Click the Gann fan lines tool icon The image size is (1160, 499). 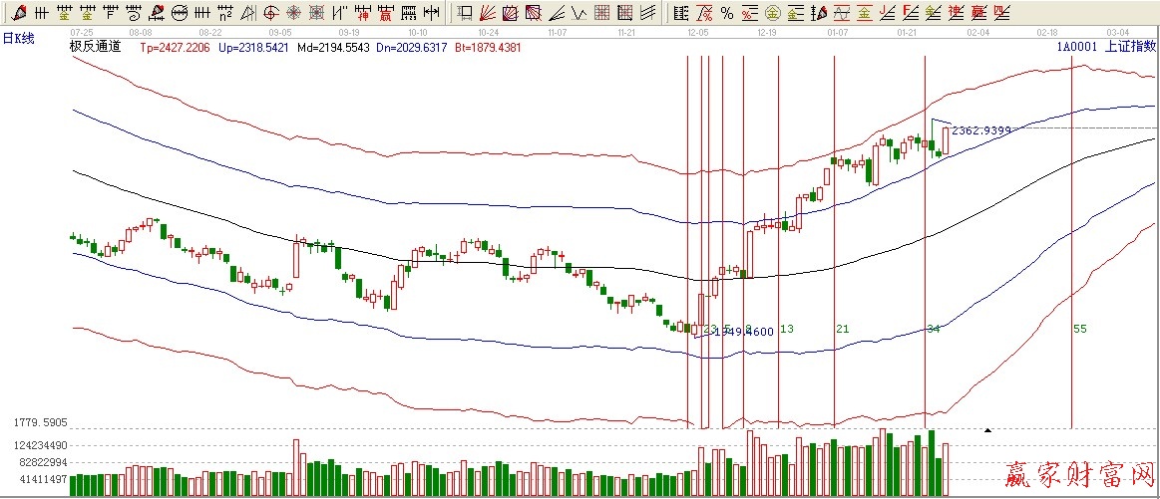click(x=486, y=13)
